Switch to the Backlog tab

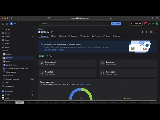click(73, 36)
